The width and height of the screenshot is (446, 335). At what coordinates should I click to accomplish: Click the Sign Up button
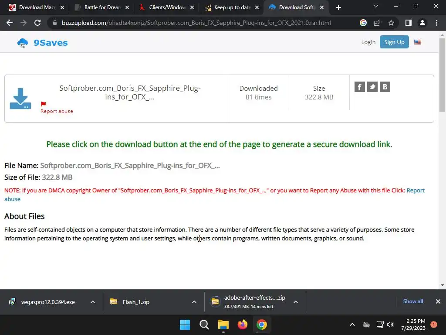[394, 42]
